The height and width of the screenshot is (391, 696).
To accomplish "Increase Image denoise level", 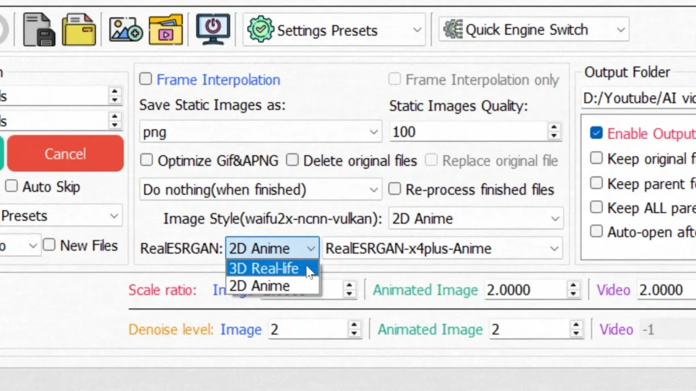I will (353, 324).
